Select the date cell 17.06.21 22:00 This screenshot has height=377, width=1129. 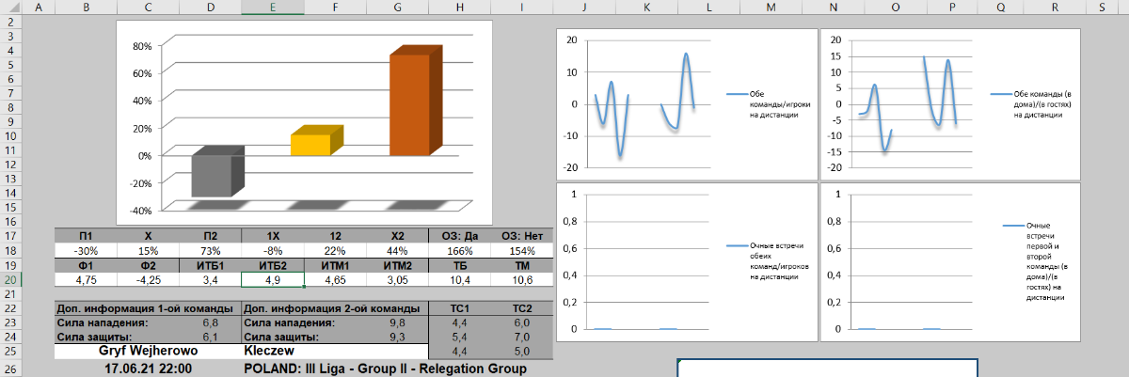click(148, 369)
